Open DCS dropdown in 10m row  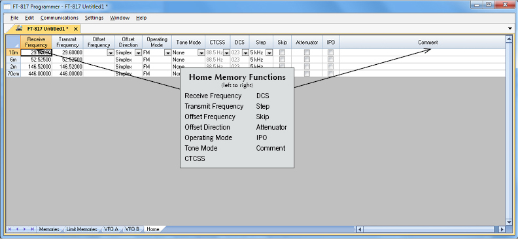(x=245, y=52)
